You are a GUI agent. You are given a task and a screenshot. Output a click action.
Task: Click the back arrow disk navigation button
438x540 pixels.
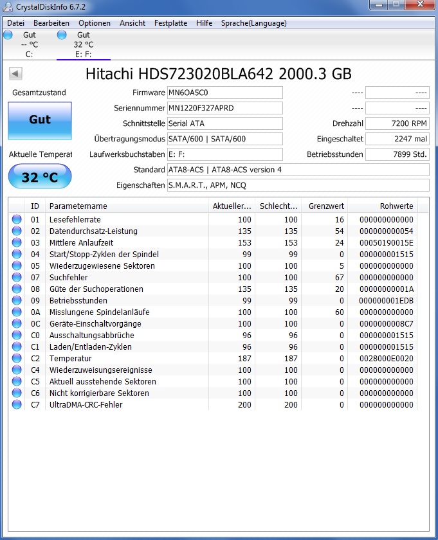(x=15, y=73)
